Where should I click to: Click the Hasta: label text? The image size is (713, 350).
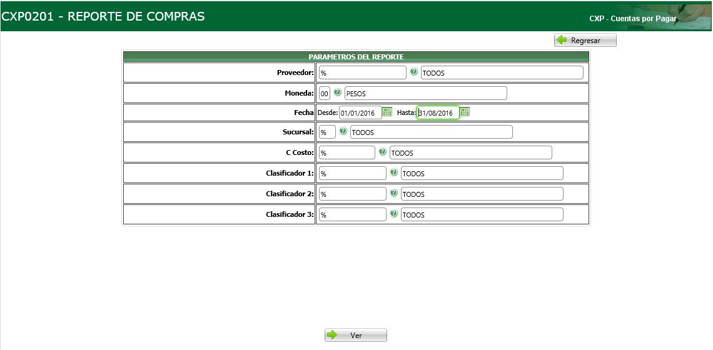click(407, 112)
